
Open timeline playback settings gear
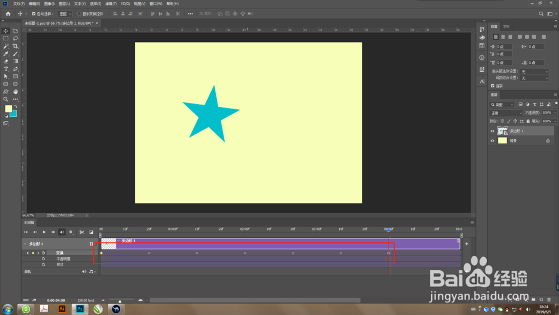click(x=70, y=232)
